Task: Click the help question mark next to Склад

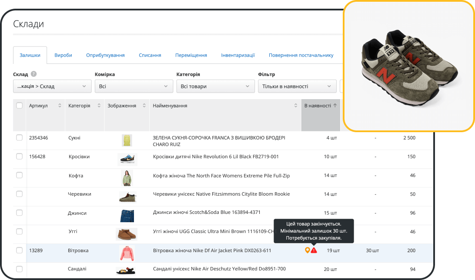Action: pos(33,74)
